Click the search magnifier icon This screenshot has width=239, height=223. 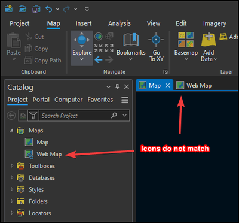click(x=114, y=115)
